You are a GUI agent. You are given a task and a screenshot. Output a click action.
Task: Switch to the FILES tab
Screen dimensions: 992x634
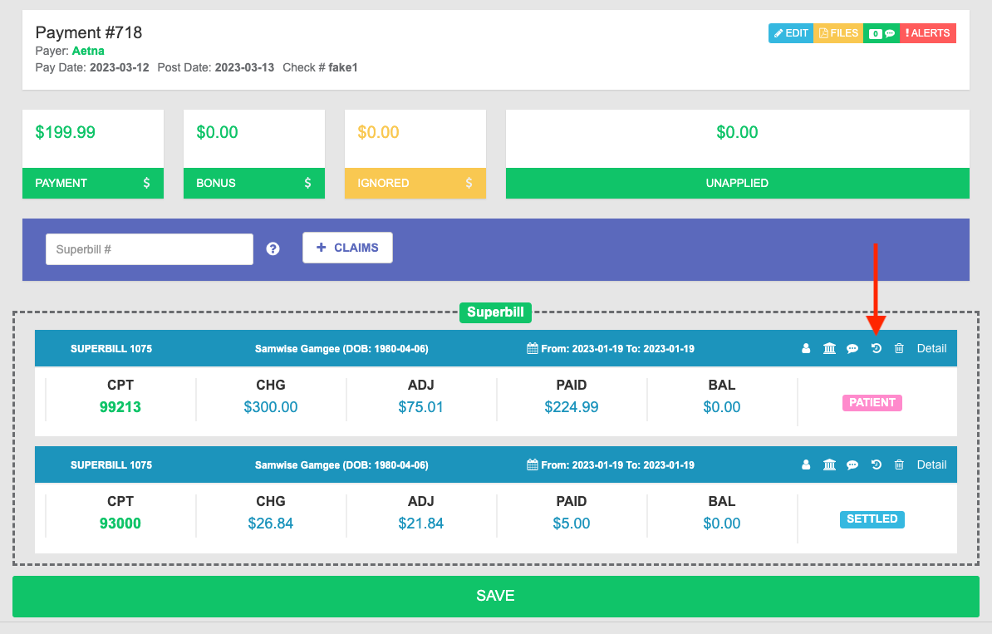click(x=838, y=33)
